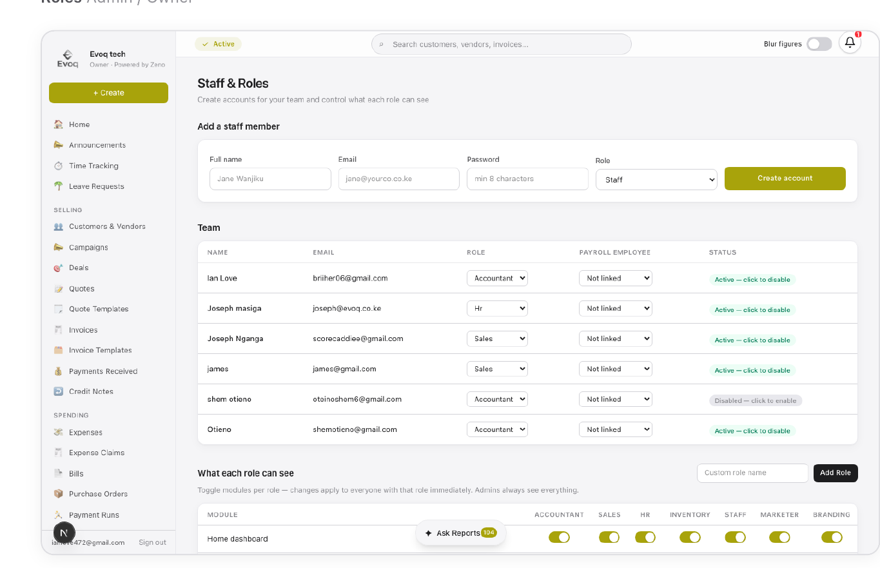The image size is (880, 568).
Task: Click the Evoq company logo
Action: 68,59
